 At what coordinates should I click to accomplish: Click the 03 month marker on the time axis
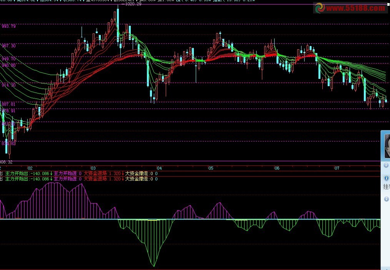point(93,168)
